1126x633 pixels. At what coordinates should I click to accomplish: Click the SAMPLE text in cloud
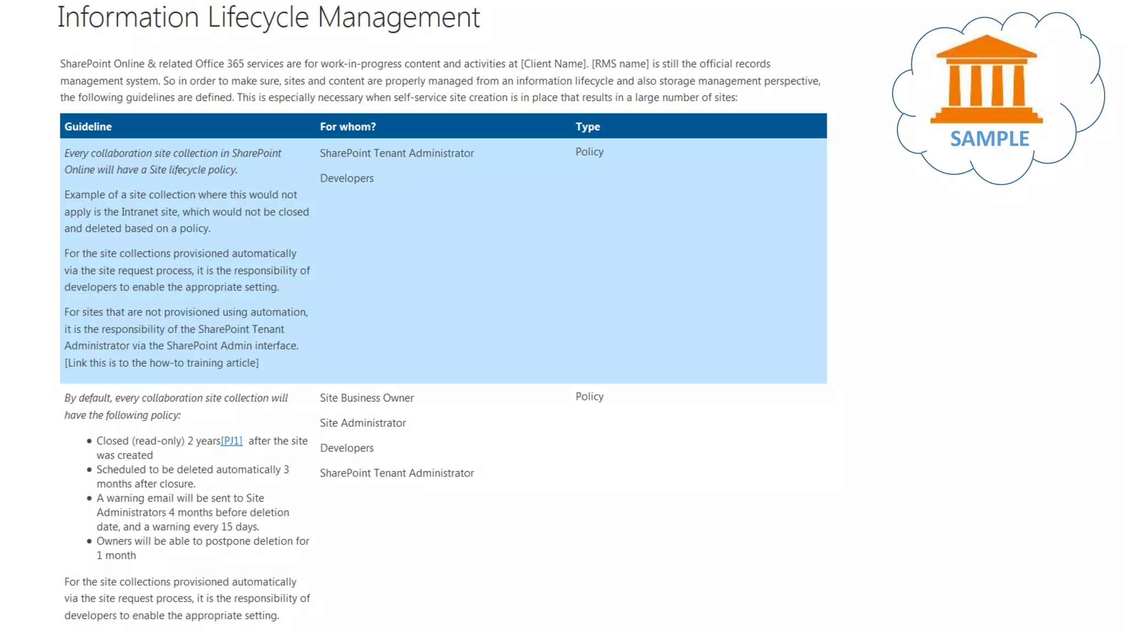click(989, 139)
